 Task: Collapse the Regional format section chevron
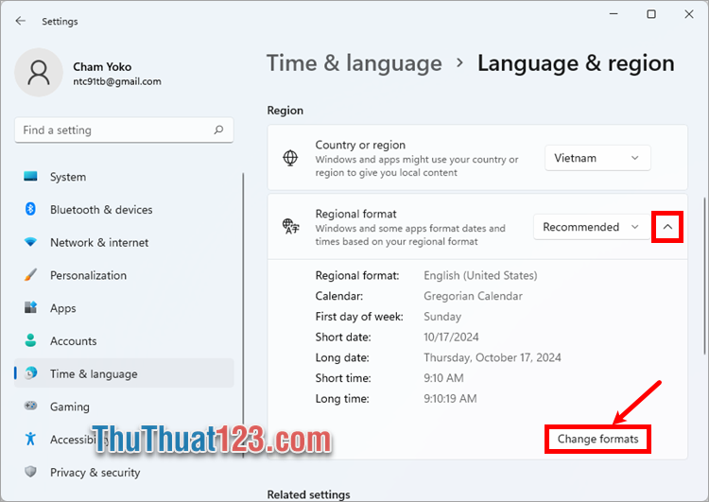tap(667, 227)
